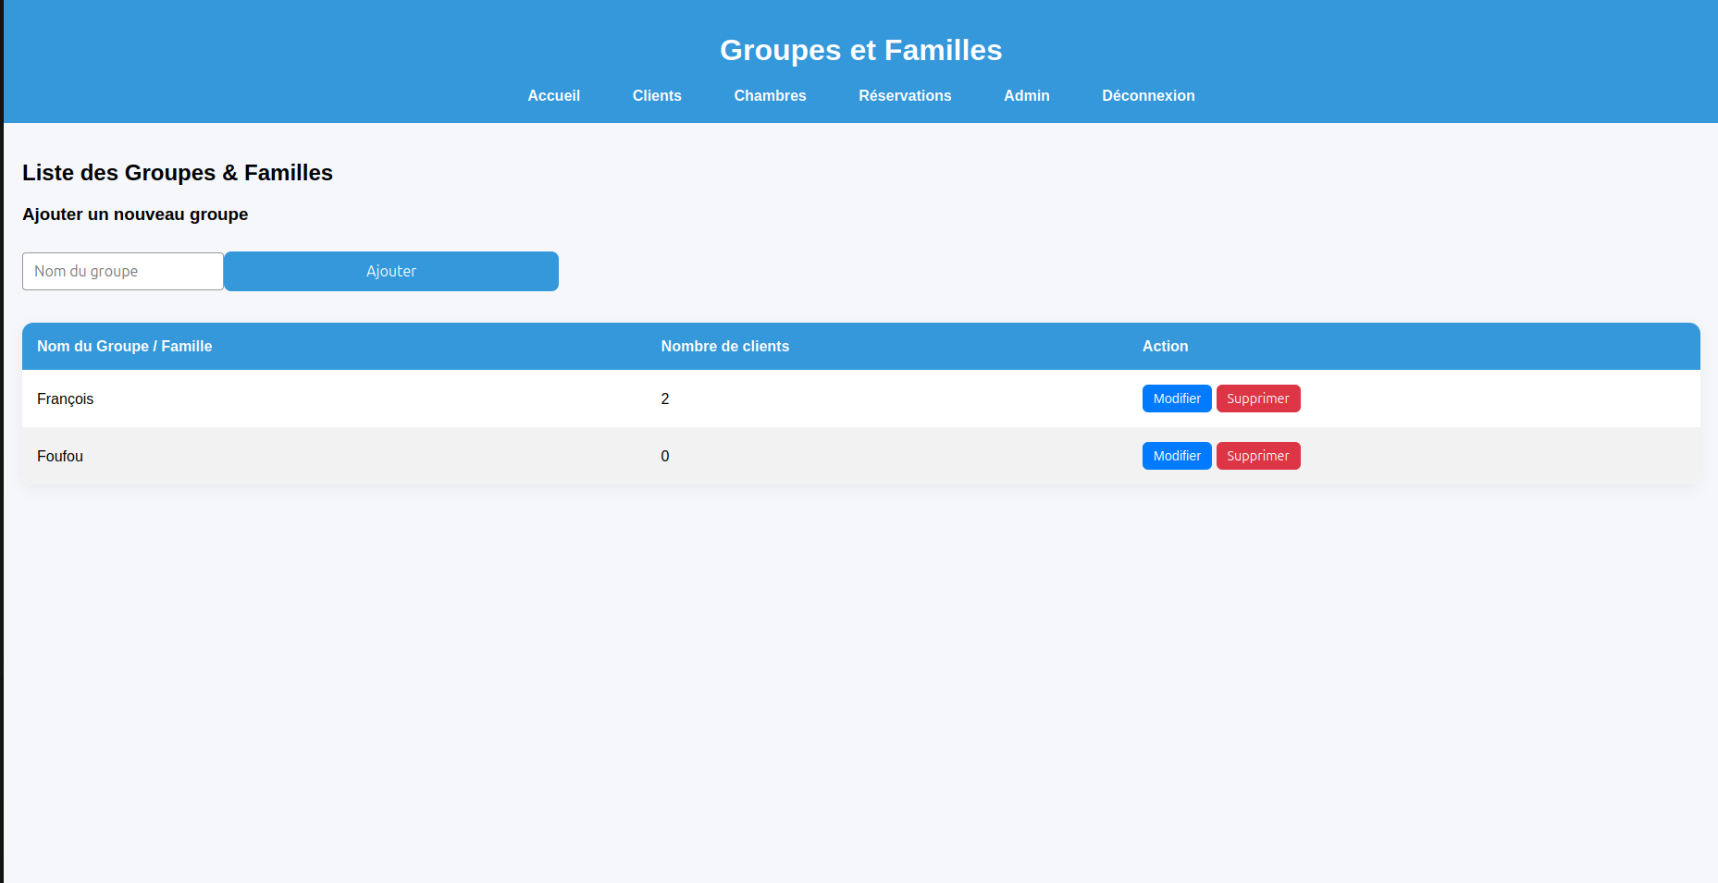Screen dimensions: 1718x883
Task: Click the Liste des Groupes & Familles heading
Action: pos(178,173)
